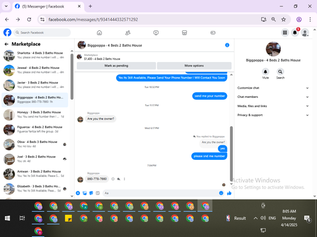Click the Biggpoppa chat header title
Viewport: 317px width, 237px height.
(x=115, y=46)
